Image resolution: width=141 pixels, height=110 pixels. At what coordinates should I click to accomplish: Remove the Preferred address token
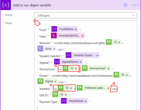[x=108, y=88]
